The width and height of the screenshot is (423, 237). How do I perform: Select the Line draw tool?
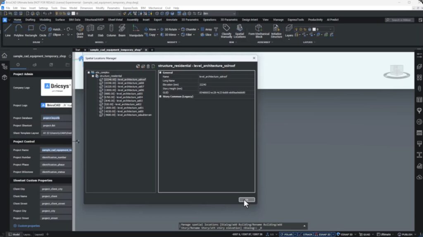coord(7,31)
